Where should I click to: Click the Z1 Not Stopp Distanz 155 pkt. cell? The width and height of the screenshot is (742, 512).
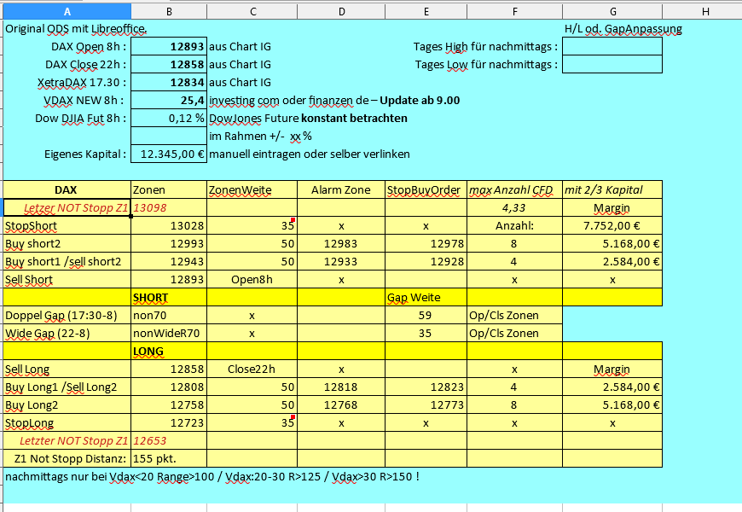click(169, 459)
